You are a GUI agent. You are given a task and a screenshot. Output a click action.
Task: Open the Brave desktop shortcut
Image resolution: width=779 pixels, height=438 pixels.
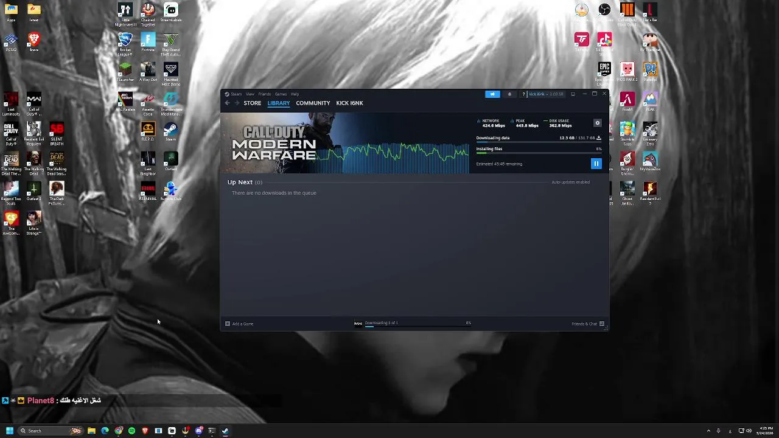(x=33, y=43)
